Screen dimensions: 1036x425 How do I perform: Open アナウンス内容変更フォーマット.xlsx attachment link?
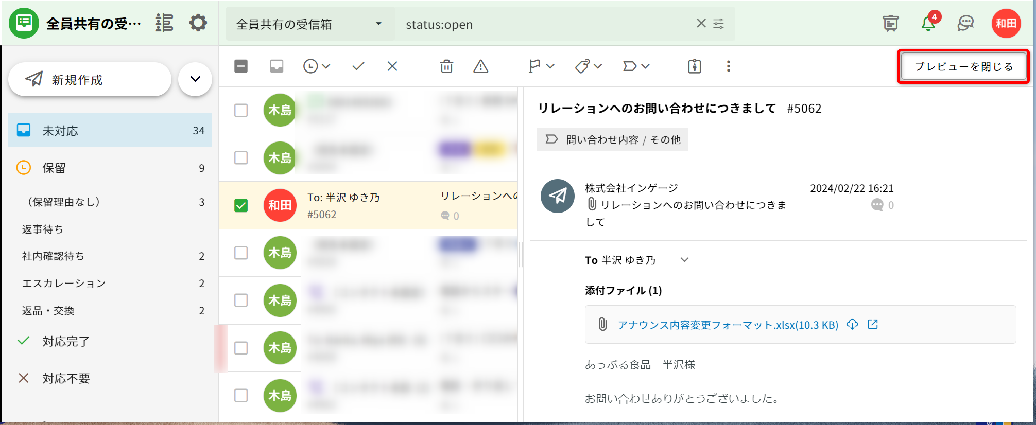728,325
